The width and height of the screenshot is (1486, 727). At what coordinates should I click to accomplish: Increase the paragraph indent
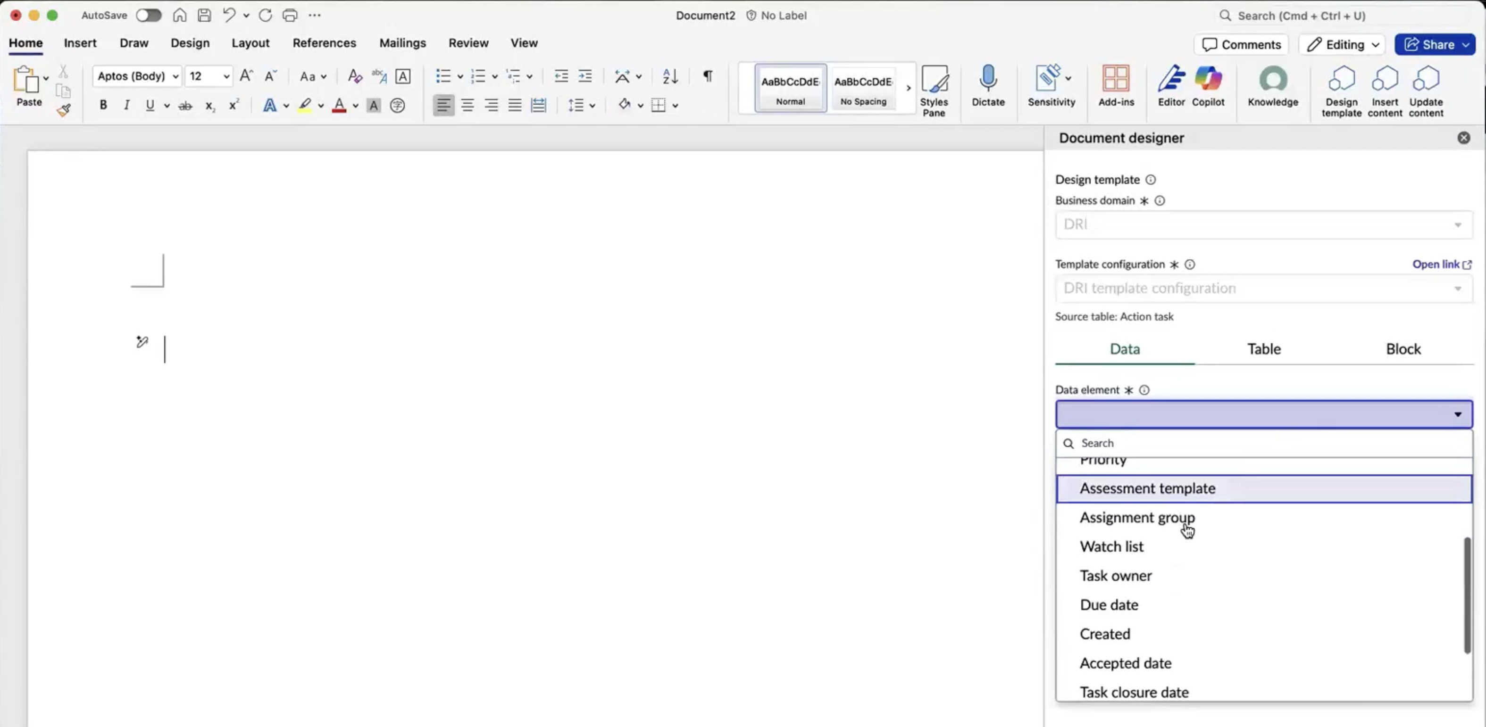(x=585, y=76)
